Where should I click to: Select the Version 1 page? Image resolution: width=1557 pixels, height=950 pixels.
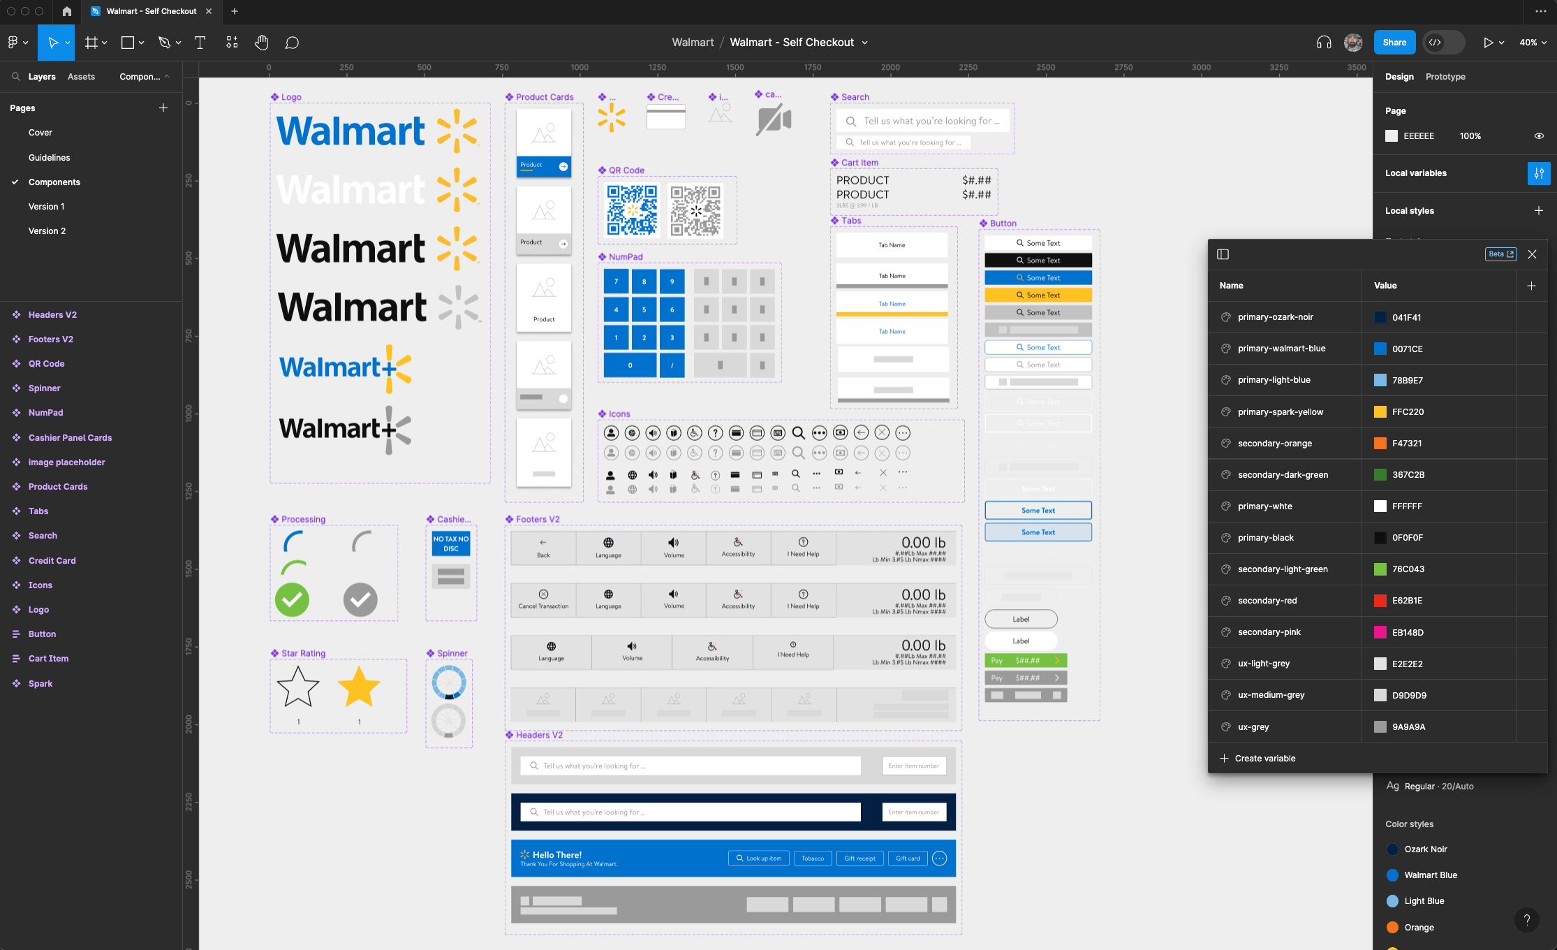pos(46,207)
